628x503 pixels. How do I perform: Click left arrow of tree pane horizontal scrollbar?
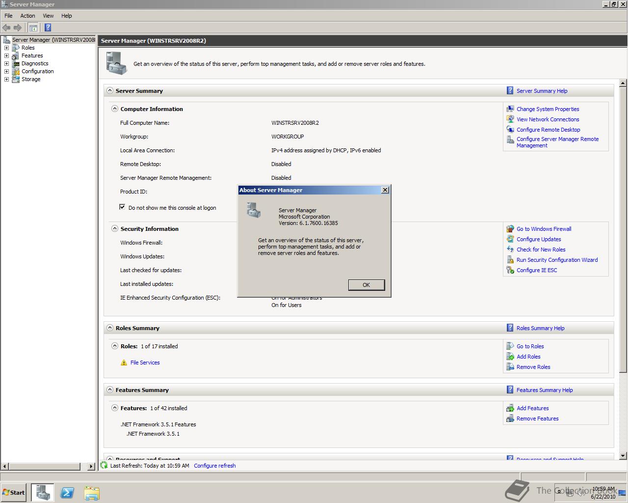5,466
